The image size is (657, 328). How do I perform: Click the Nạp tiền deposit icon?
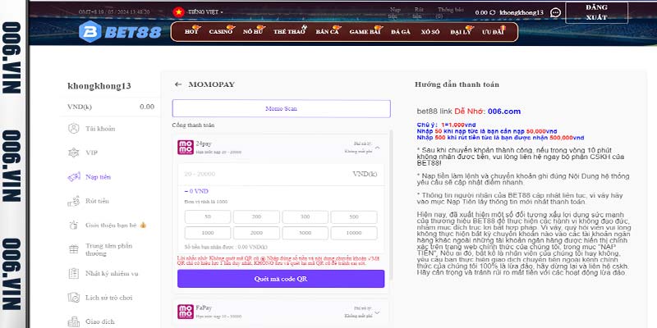point(74,177)
